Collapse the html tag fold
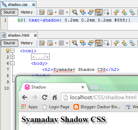138x130 pixels. point(12,50)
